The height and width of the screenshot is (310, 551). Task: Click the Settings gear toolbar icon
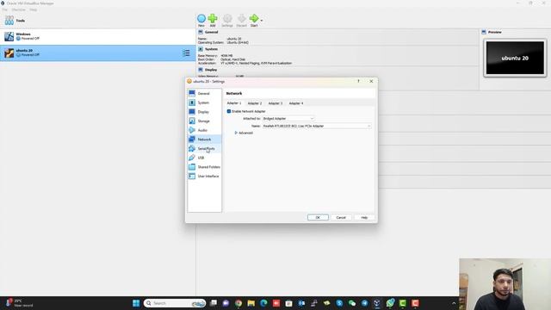coord(227,18)
